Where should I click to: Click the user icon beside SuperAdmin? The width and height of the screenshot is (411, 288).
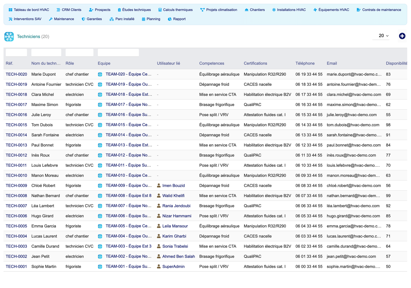pos(159,267)
